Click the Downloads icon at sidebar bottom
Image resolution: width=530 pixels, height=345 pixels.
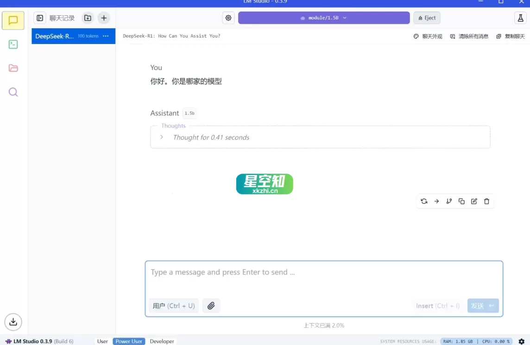[x=13, y=322]
